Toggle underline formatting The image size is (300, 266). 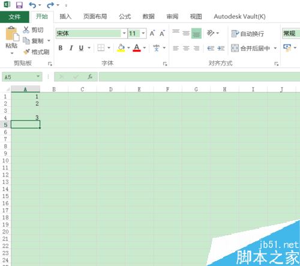click(81, 48)
